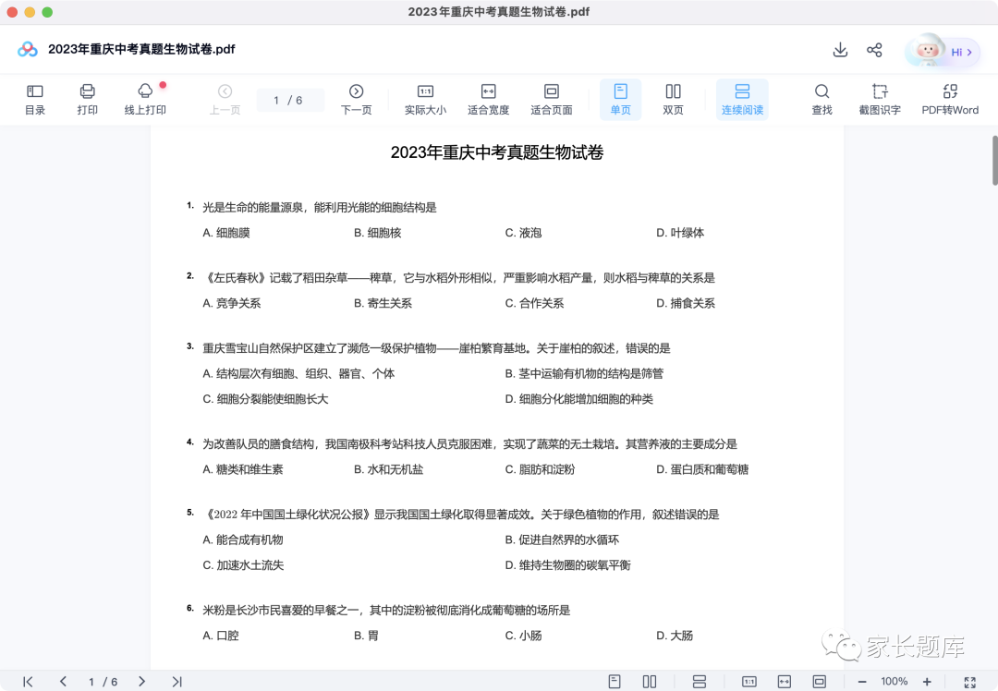Image resolution: width=998 pixels, height=691 pixels.
Task: Click answer option B. 水和无机盐
Action: (388, 469)
